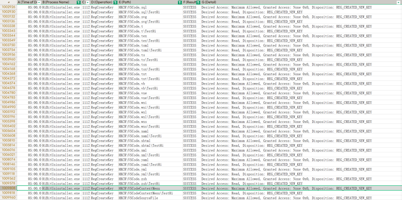Select row header 1009960
Screen dimensions: 402x200
(9, 198)
